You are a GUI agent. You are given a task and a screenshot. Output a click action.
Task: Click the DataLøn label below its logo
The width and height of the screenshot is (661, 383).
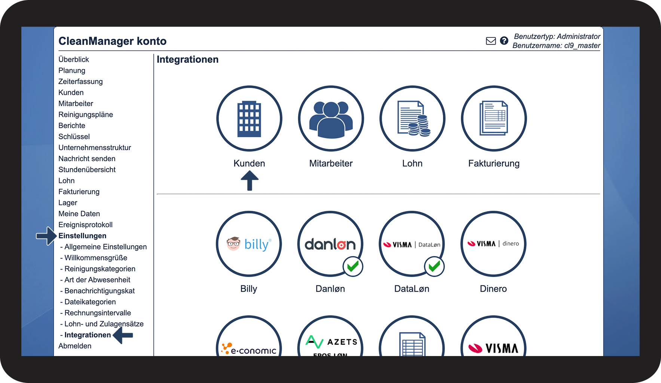click(412, 289)
